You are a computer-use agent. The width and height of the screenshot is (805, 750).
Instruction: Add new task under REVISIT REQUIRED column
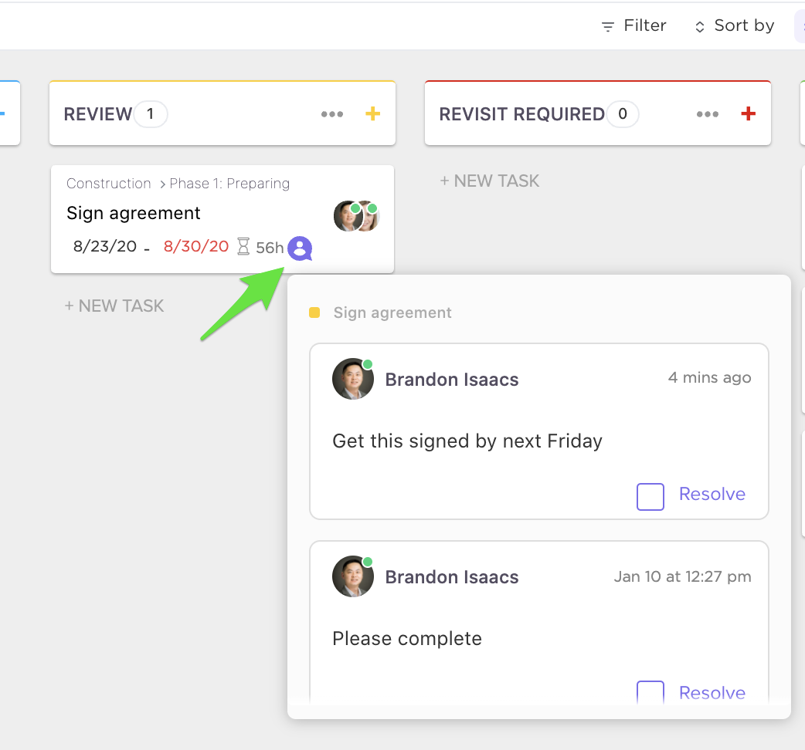click(490, 181)
